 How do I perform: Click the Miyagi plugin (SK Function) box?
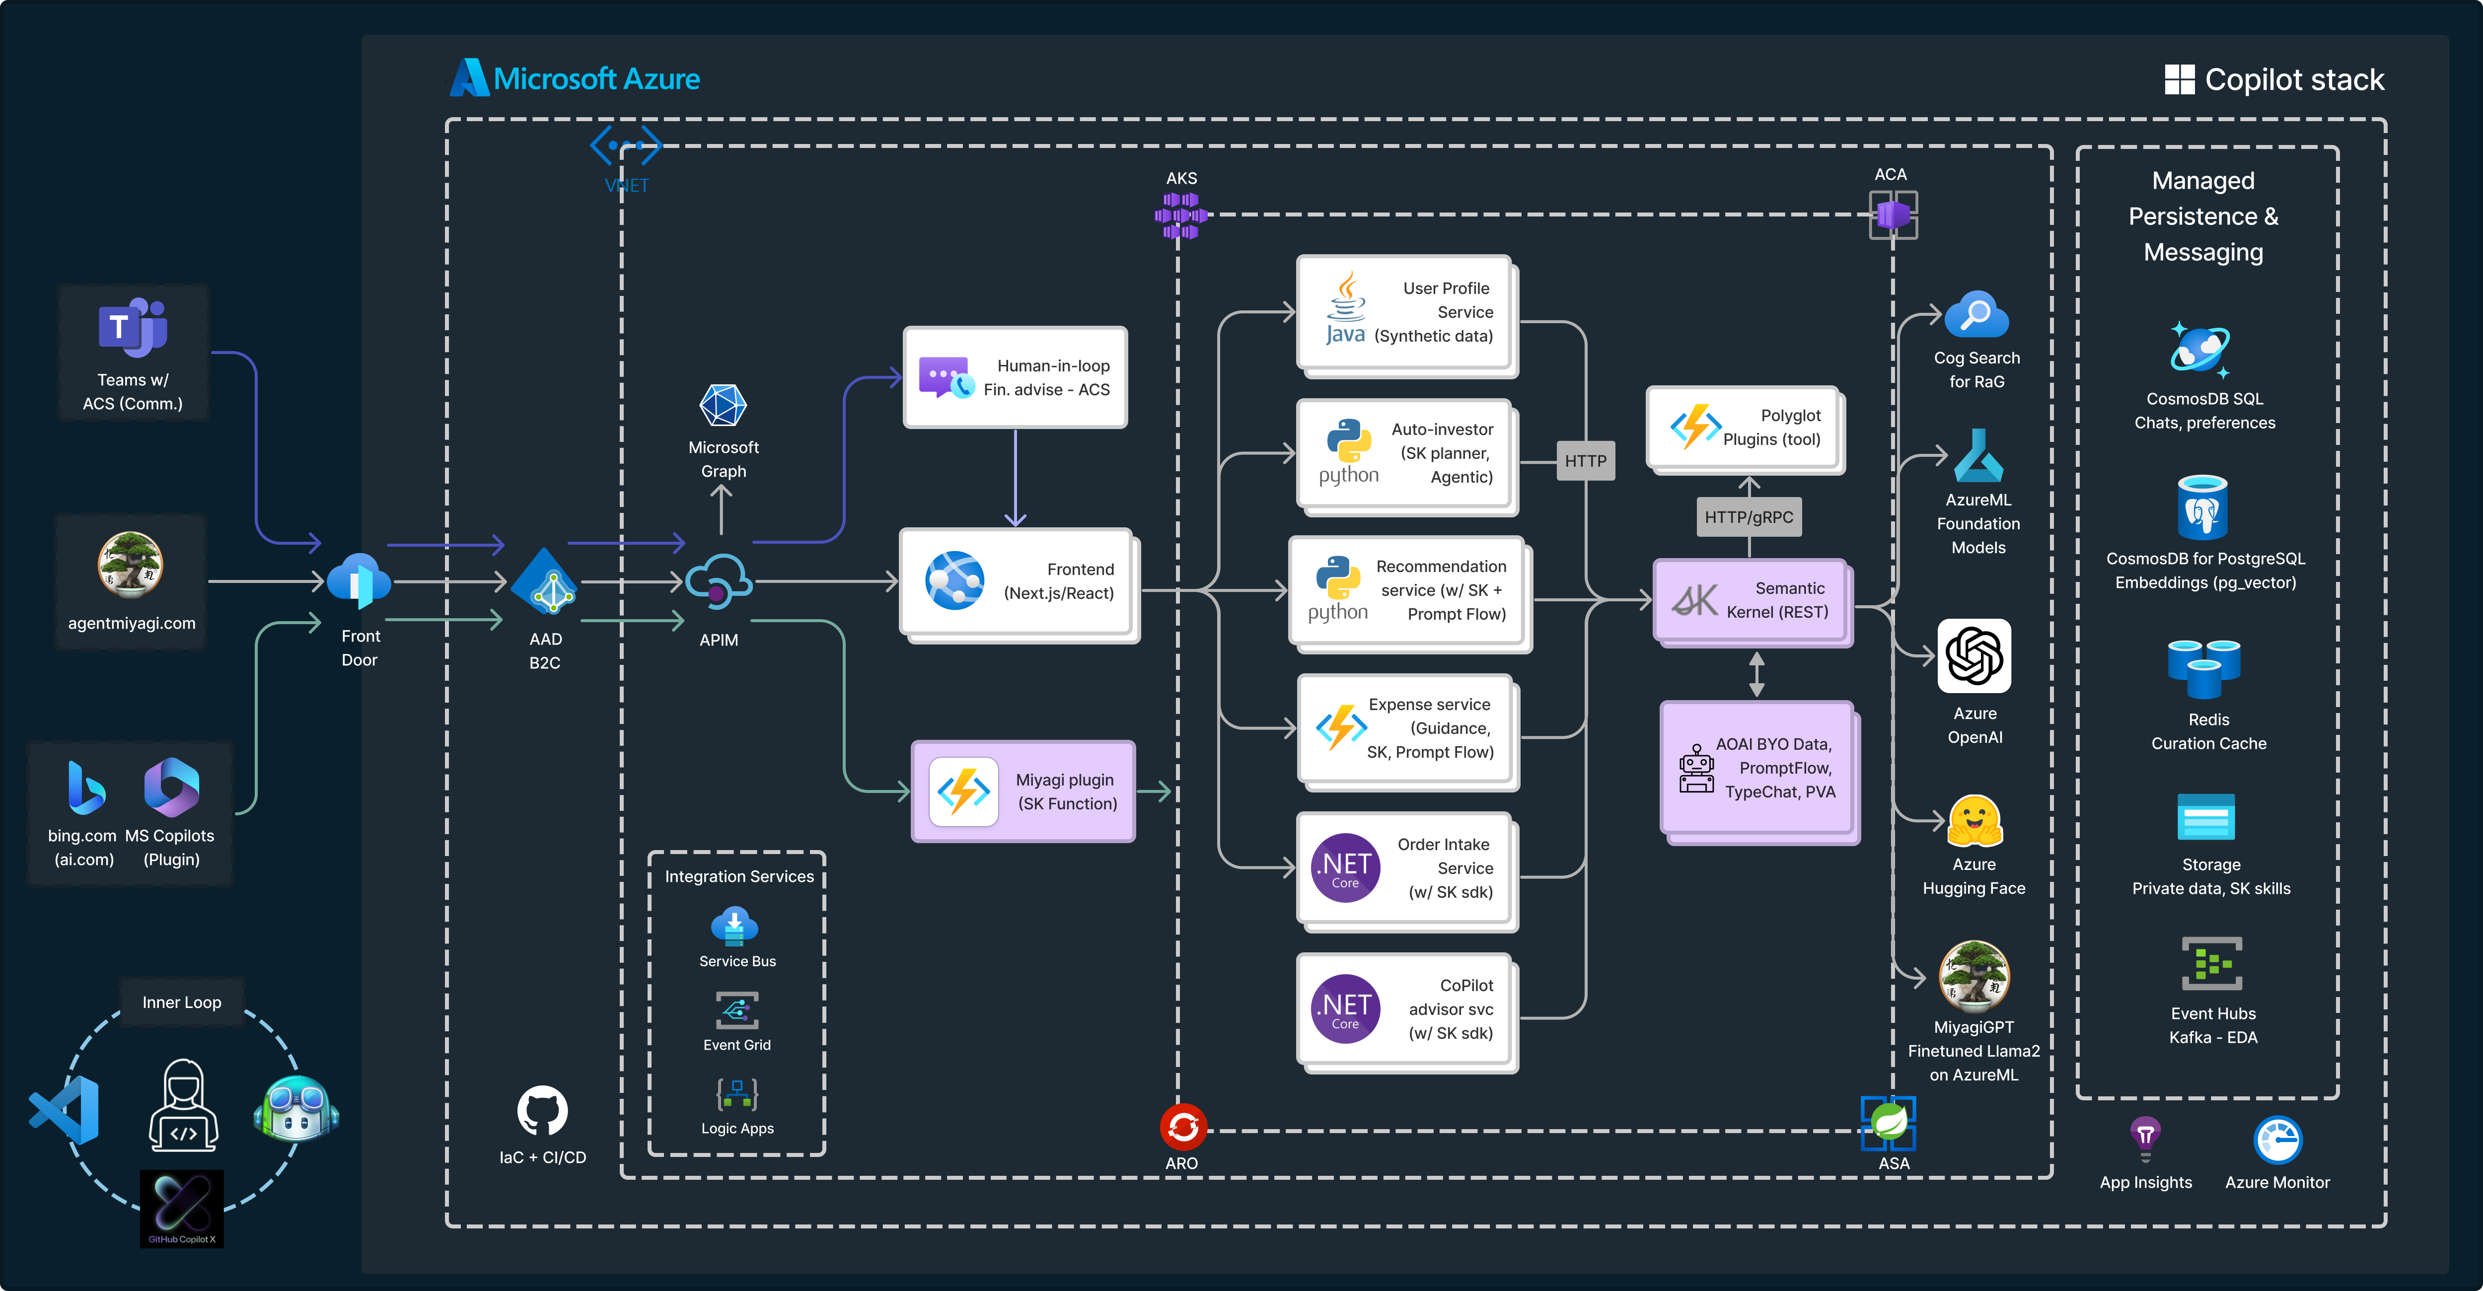pyautogui.click(x=1022, y=791)
